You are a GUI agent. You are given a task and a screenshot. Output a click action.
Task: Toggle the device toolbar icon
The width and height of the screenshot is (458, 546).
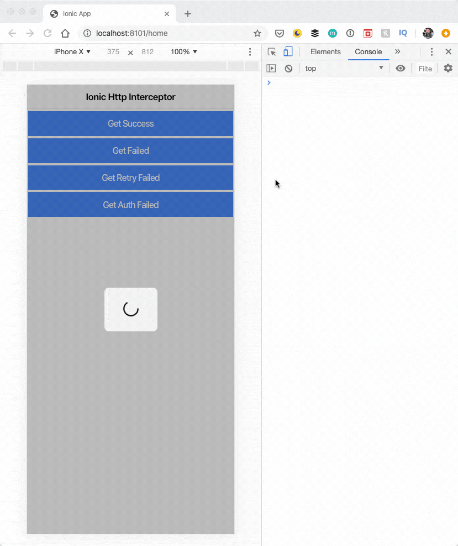(288, 51)
